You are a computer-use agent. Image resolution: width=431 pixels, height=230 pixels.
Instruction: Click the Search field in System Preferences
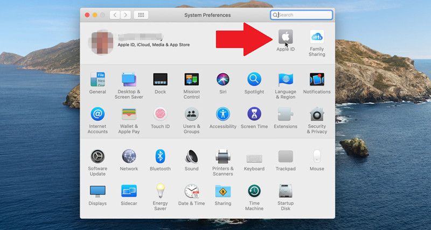point(302,15)
